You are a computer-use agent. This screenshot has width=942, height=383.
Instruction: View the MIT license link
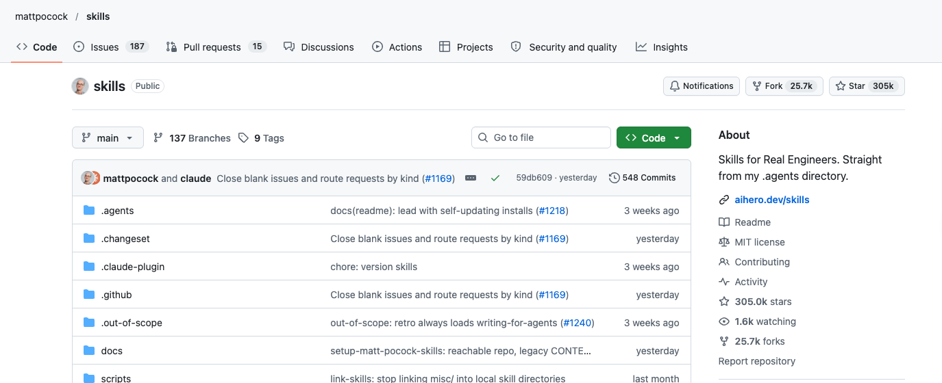[x=752, y=242]
